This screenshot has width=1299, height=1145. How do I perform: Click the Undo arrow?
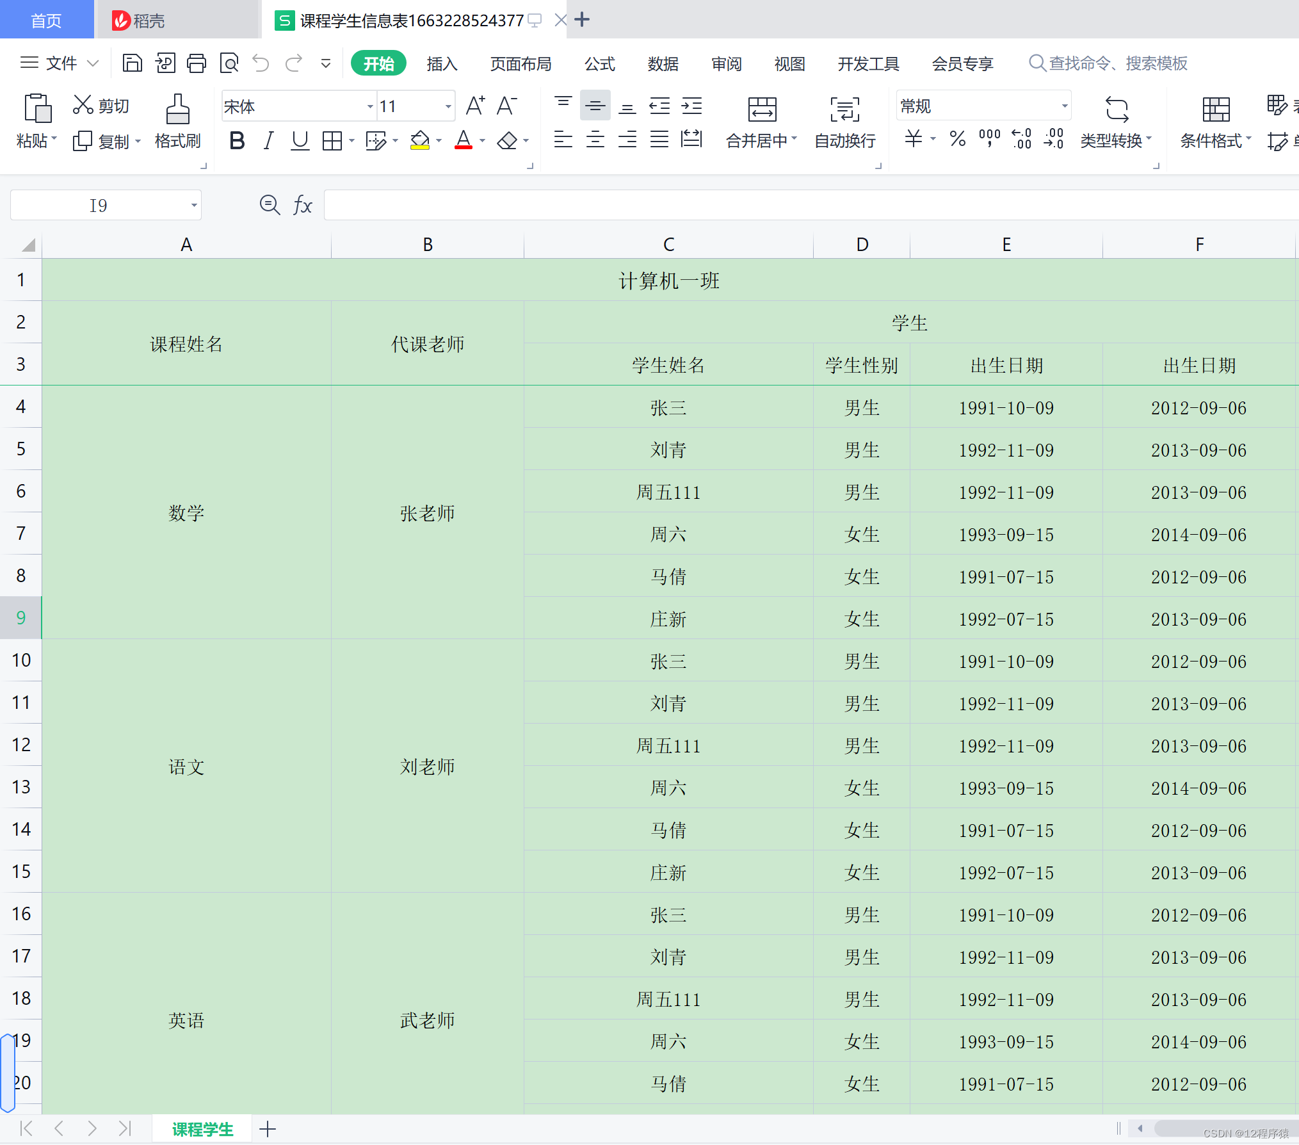pyautogui.click(x=261, y=63)
